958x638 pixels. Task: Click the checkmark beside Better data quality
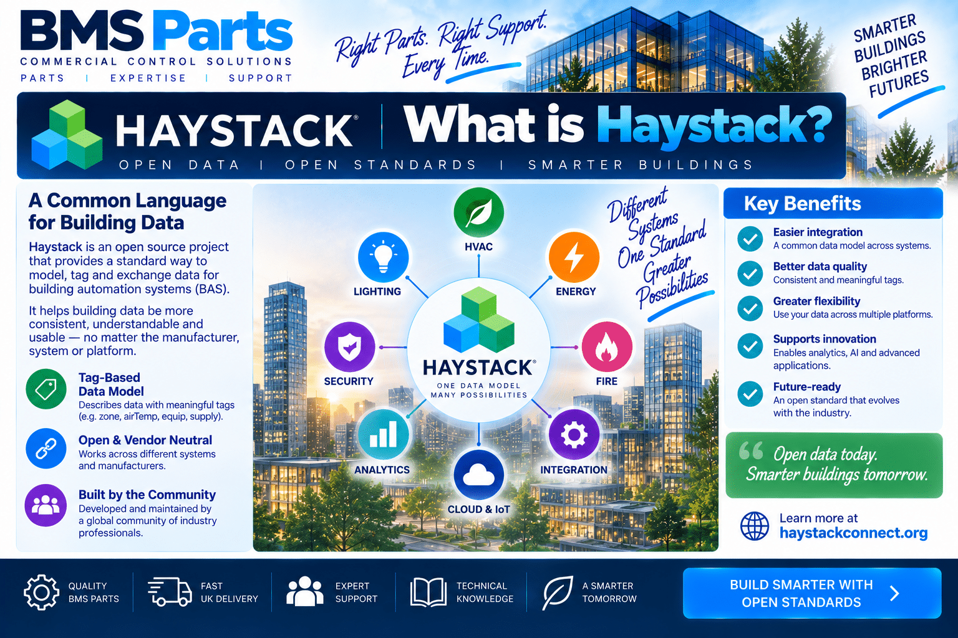750,273
